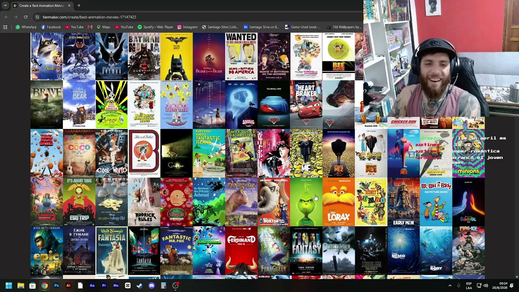Open the Facebook bookmark
Viewport: 519px width, 292px height.
(51, 27)
